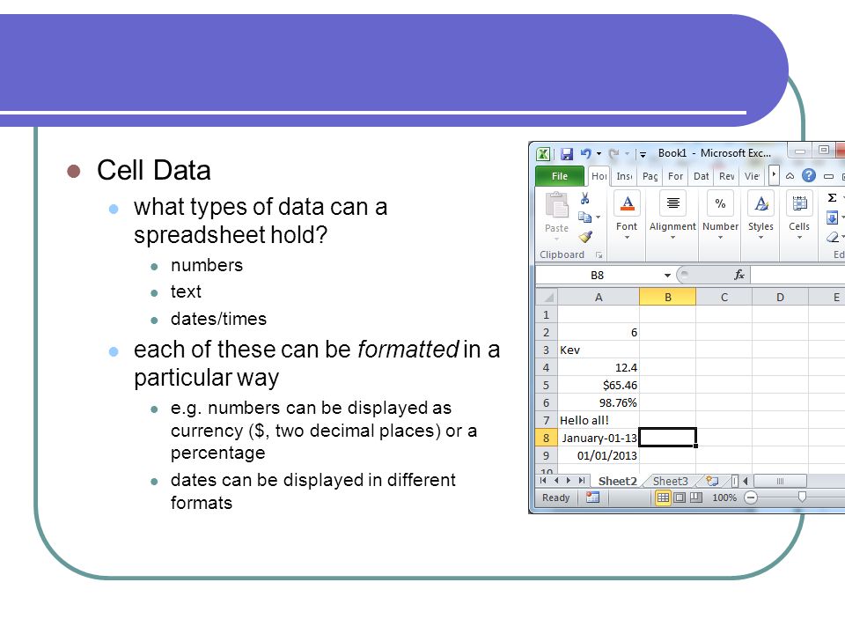
Task: Go to last sheet tab navigation arrow
Action: 582,481
